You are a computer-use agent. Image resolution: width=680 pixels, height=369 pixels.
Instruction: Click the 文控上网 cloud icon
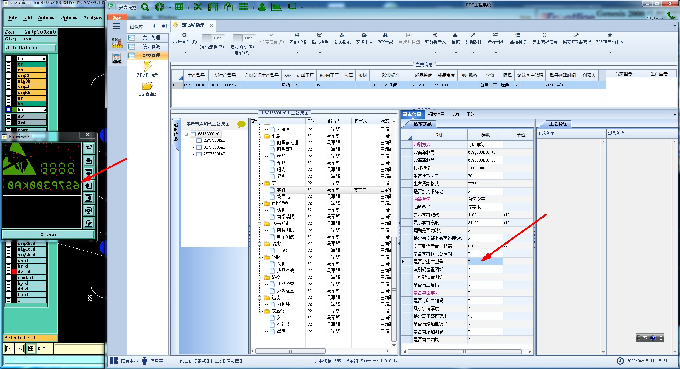click(x=364, y=35)
